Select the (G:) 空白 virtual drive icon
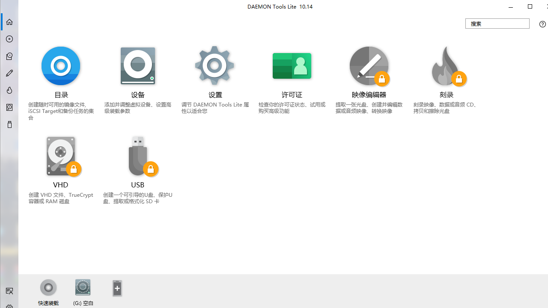Screen dimensions: 548x308 [x=83, y=287]
